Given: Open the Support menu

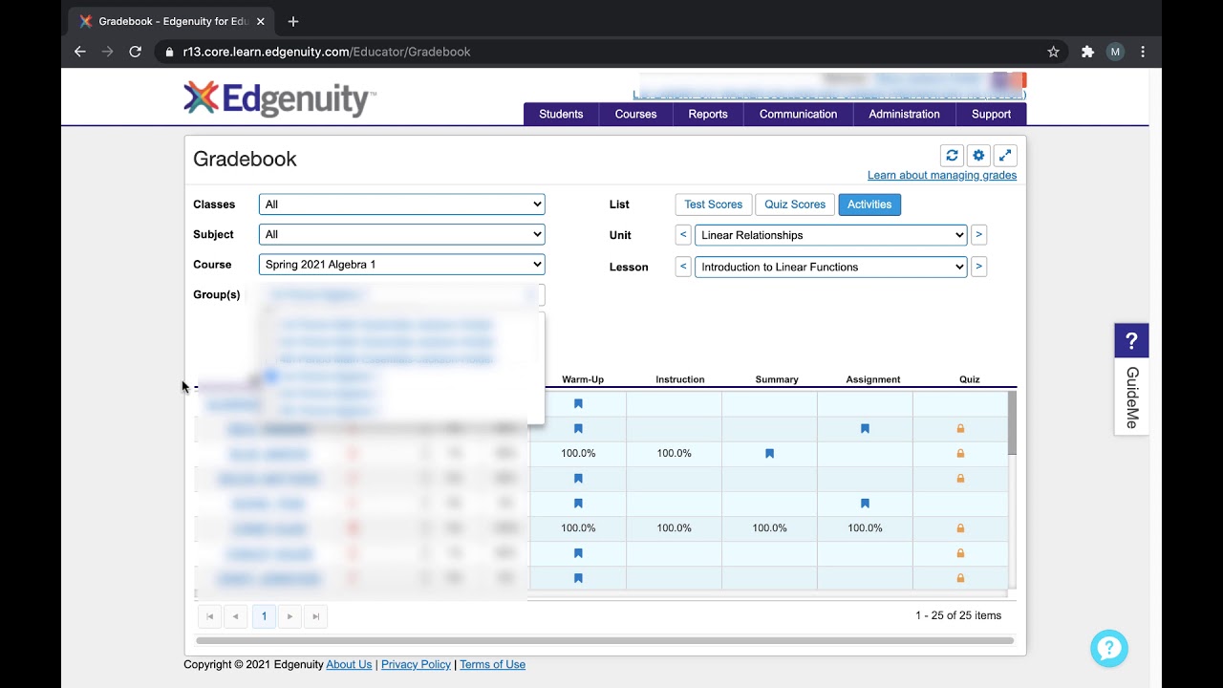Looking at the screenshot, I should coord(991,114).
